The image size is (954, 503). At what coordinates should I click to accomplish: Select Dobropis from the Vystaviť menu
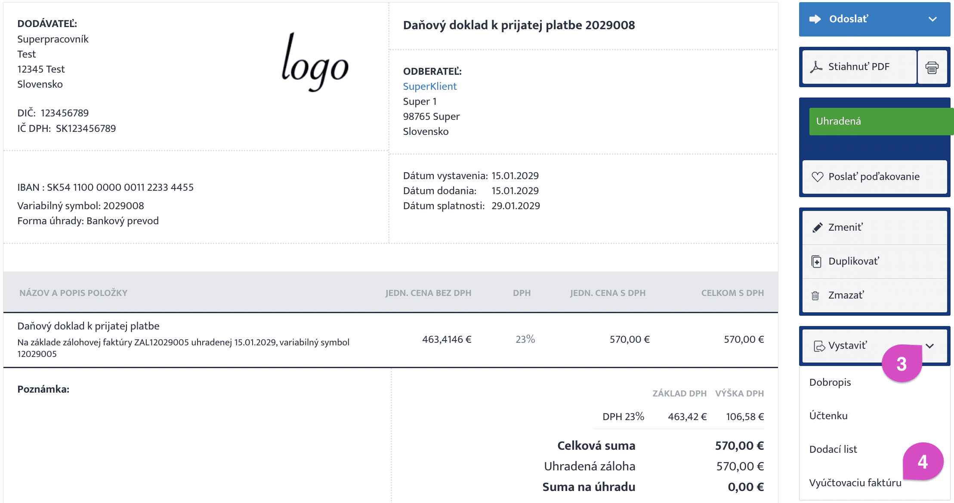click(830, 382)
